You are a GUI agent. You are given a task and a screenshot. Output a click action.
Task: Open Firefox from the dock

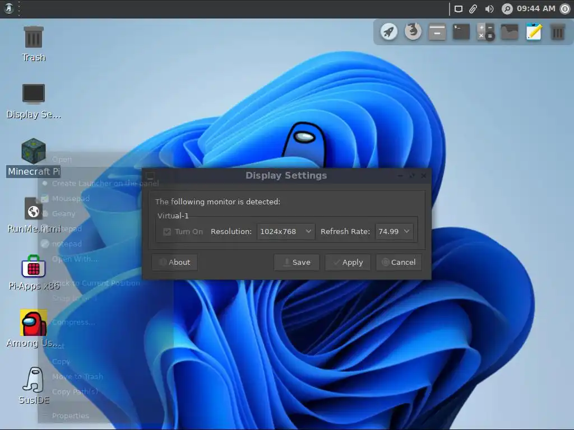(413, 31)
